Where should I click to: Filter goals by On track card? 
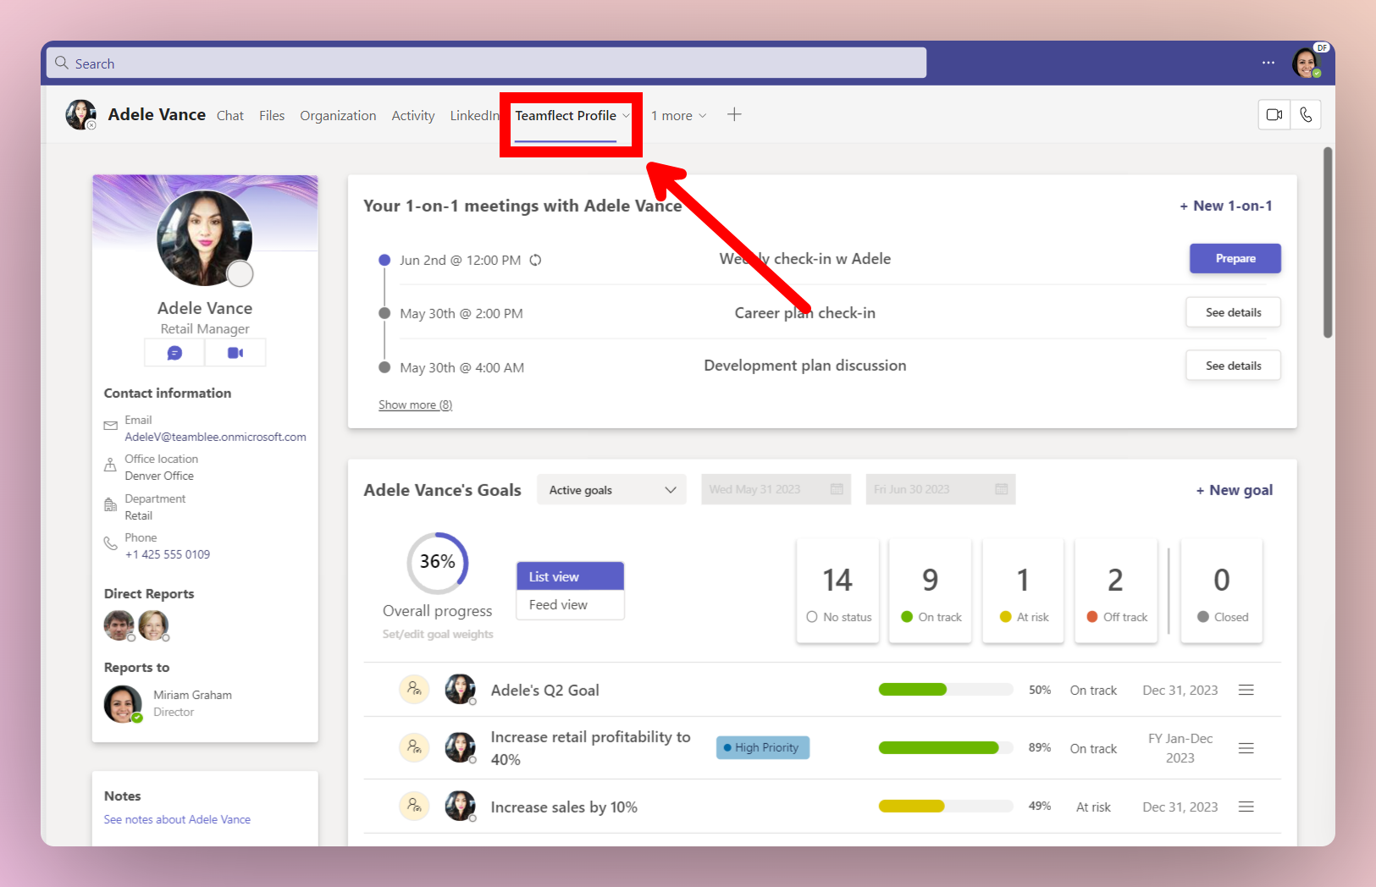tap(930, 591)
